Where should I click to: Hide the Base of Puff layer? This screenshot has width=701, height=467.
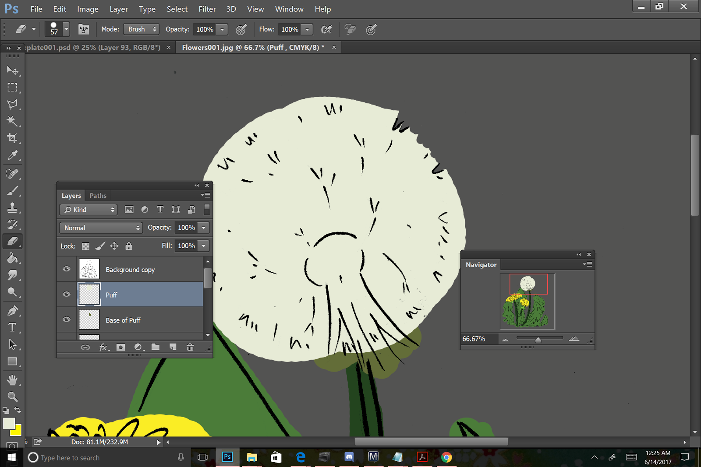[67, 320]
